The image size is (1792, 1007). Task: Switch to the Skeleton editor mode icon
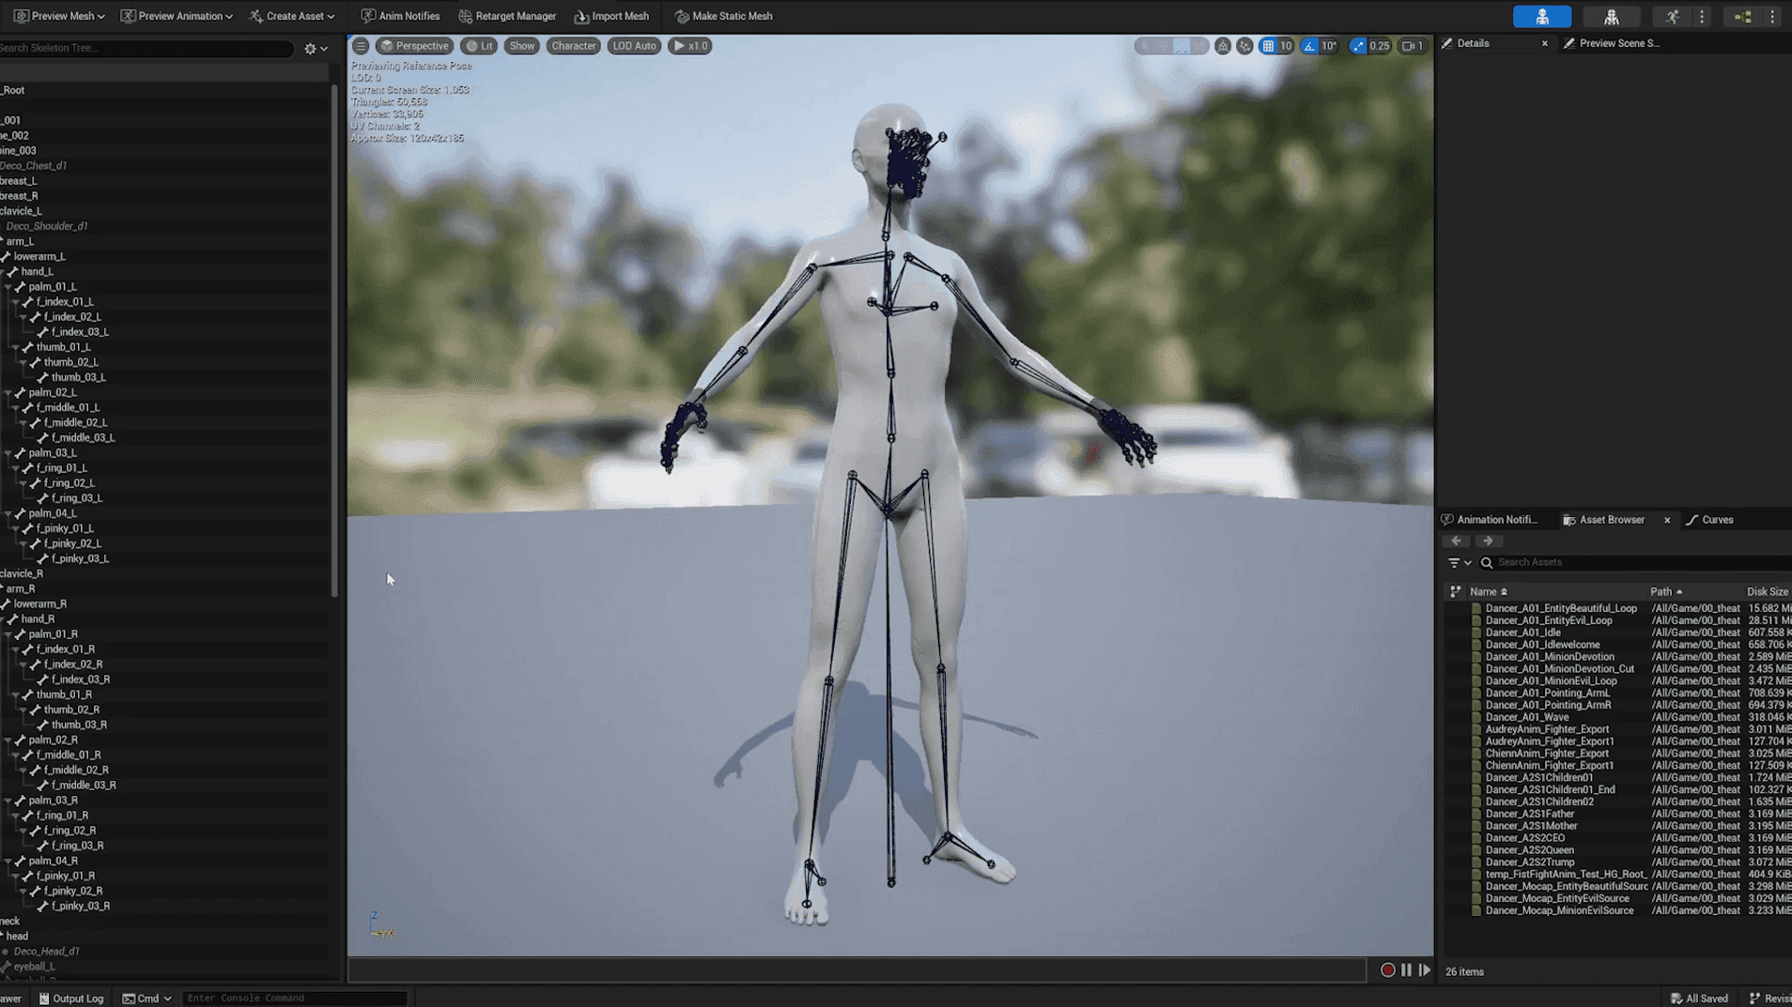[x=1542, y=17]
